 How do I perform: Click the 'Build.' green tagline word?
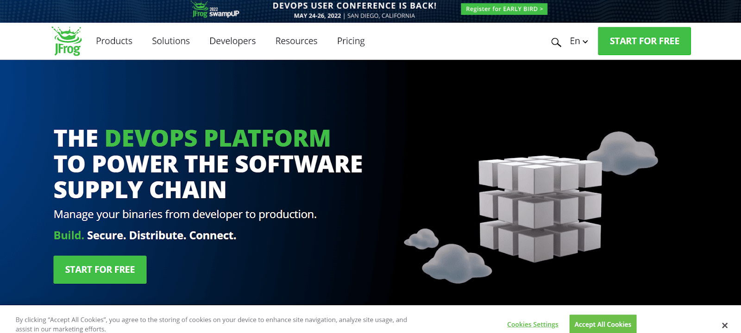(x=69, y=235)
